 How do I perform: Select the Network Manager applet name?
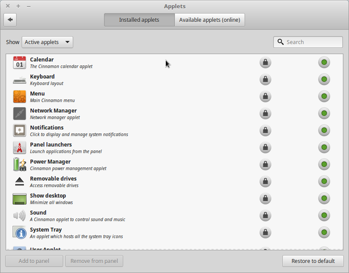tap(53, 111)
